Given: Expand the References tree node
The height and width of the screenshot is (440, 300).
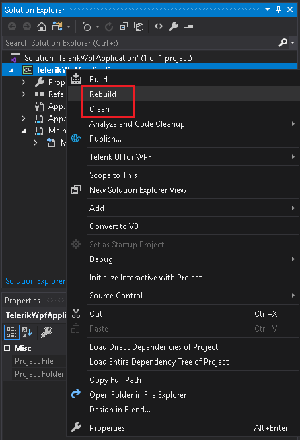Looking at the screenshot, I should 23,94.
